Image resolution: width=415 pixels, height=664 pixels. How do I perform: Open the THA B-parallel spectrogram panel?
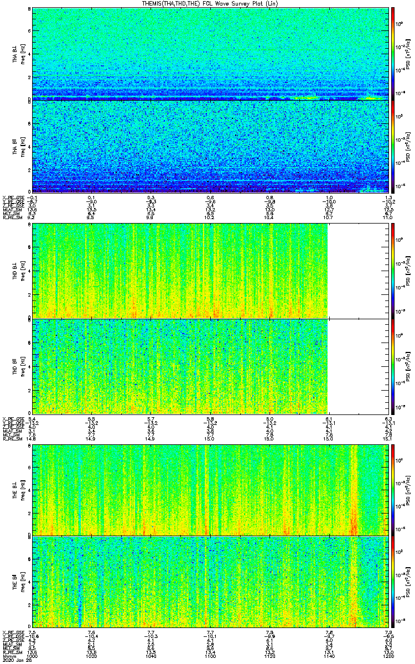(211, 146)
